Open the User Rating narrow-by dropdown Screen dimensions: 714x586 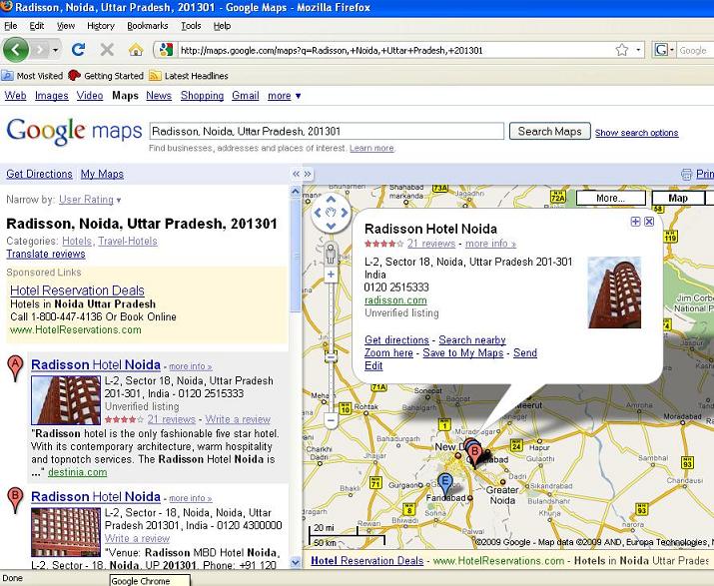pyautogui.click(x=90, y=200)
